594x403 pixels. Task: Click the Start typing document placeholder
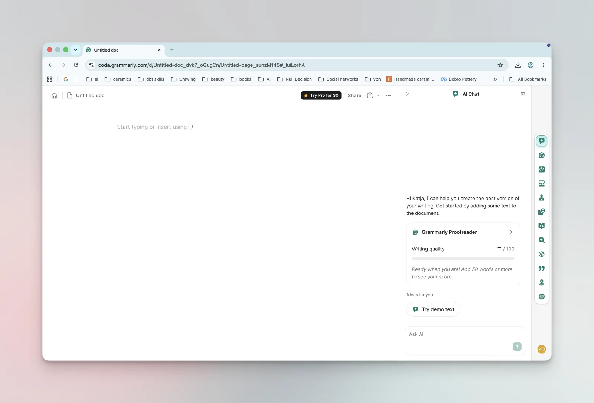click(156, 127)
